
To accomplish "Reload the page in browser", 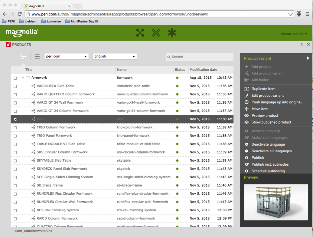I will pos(20,14).
